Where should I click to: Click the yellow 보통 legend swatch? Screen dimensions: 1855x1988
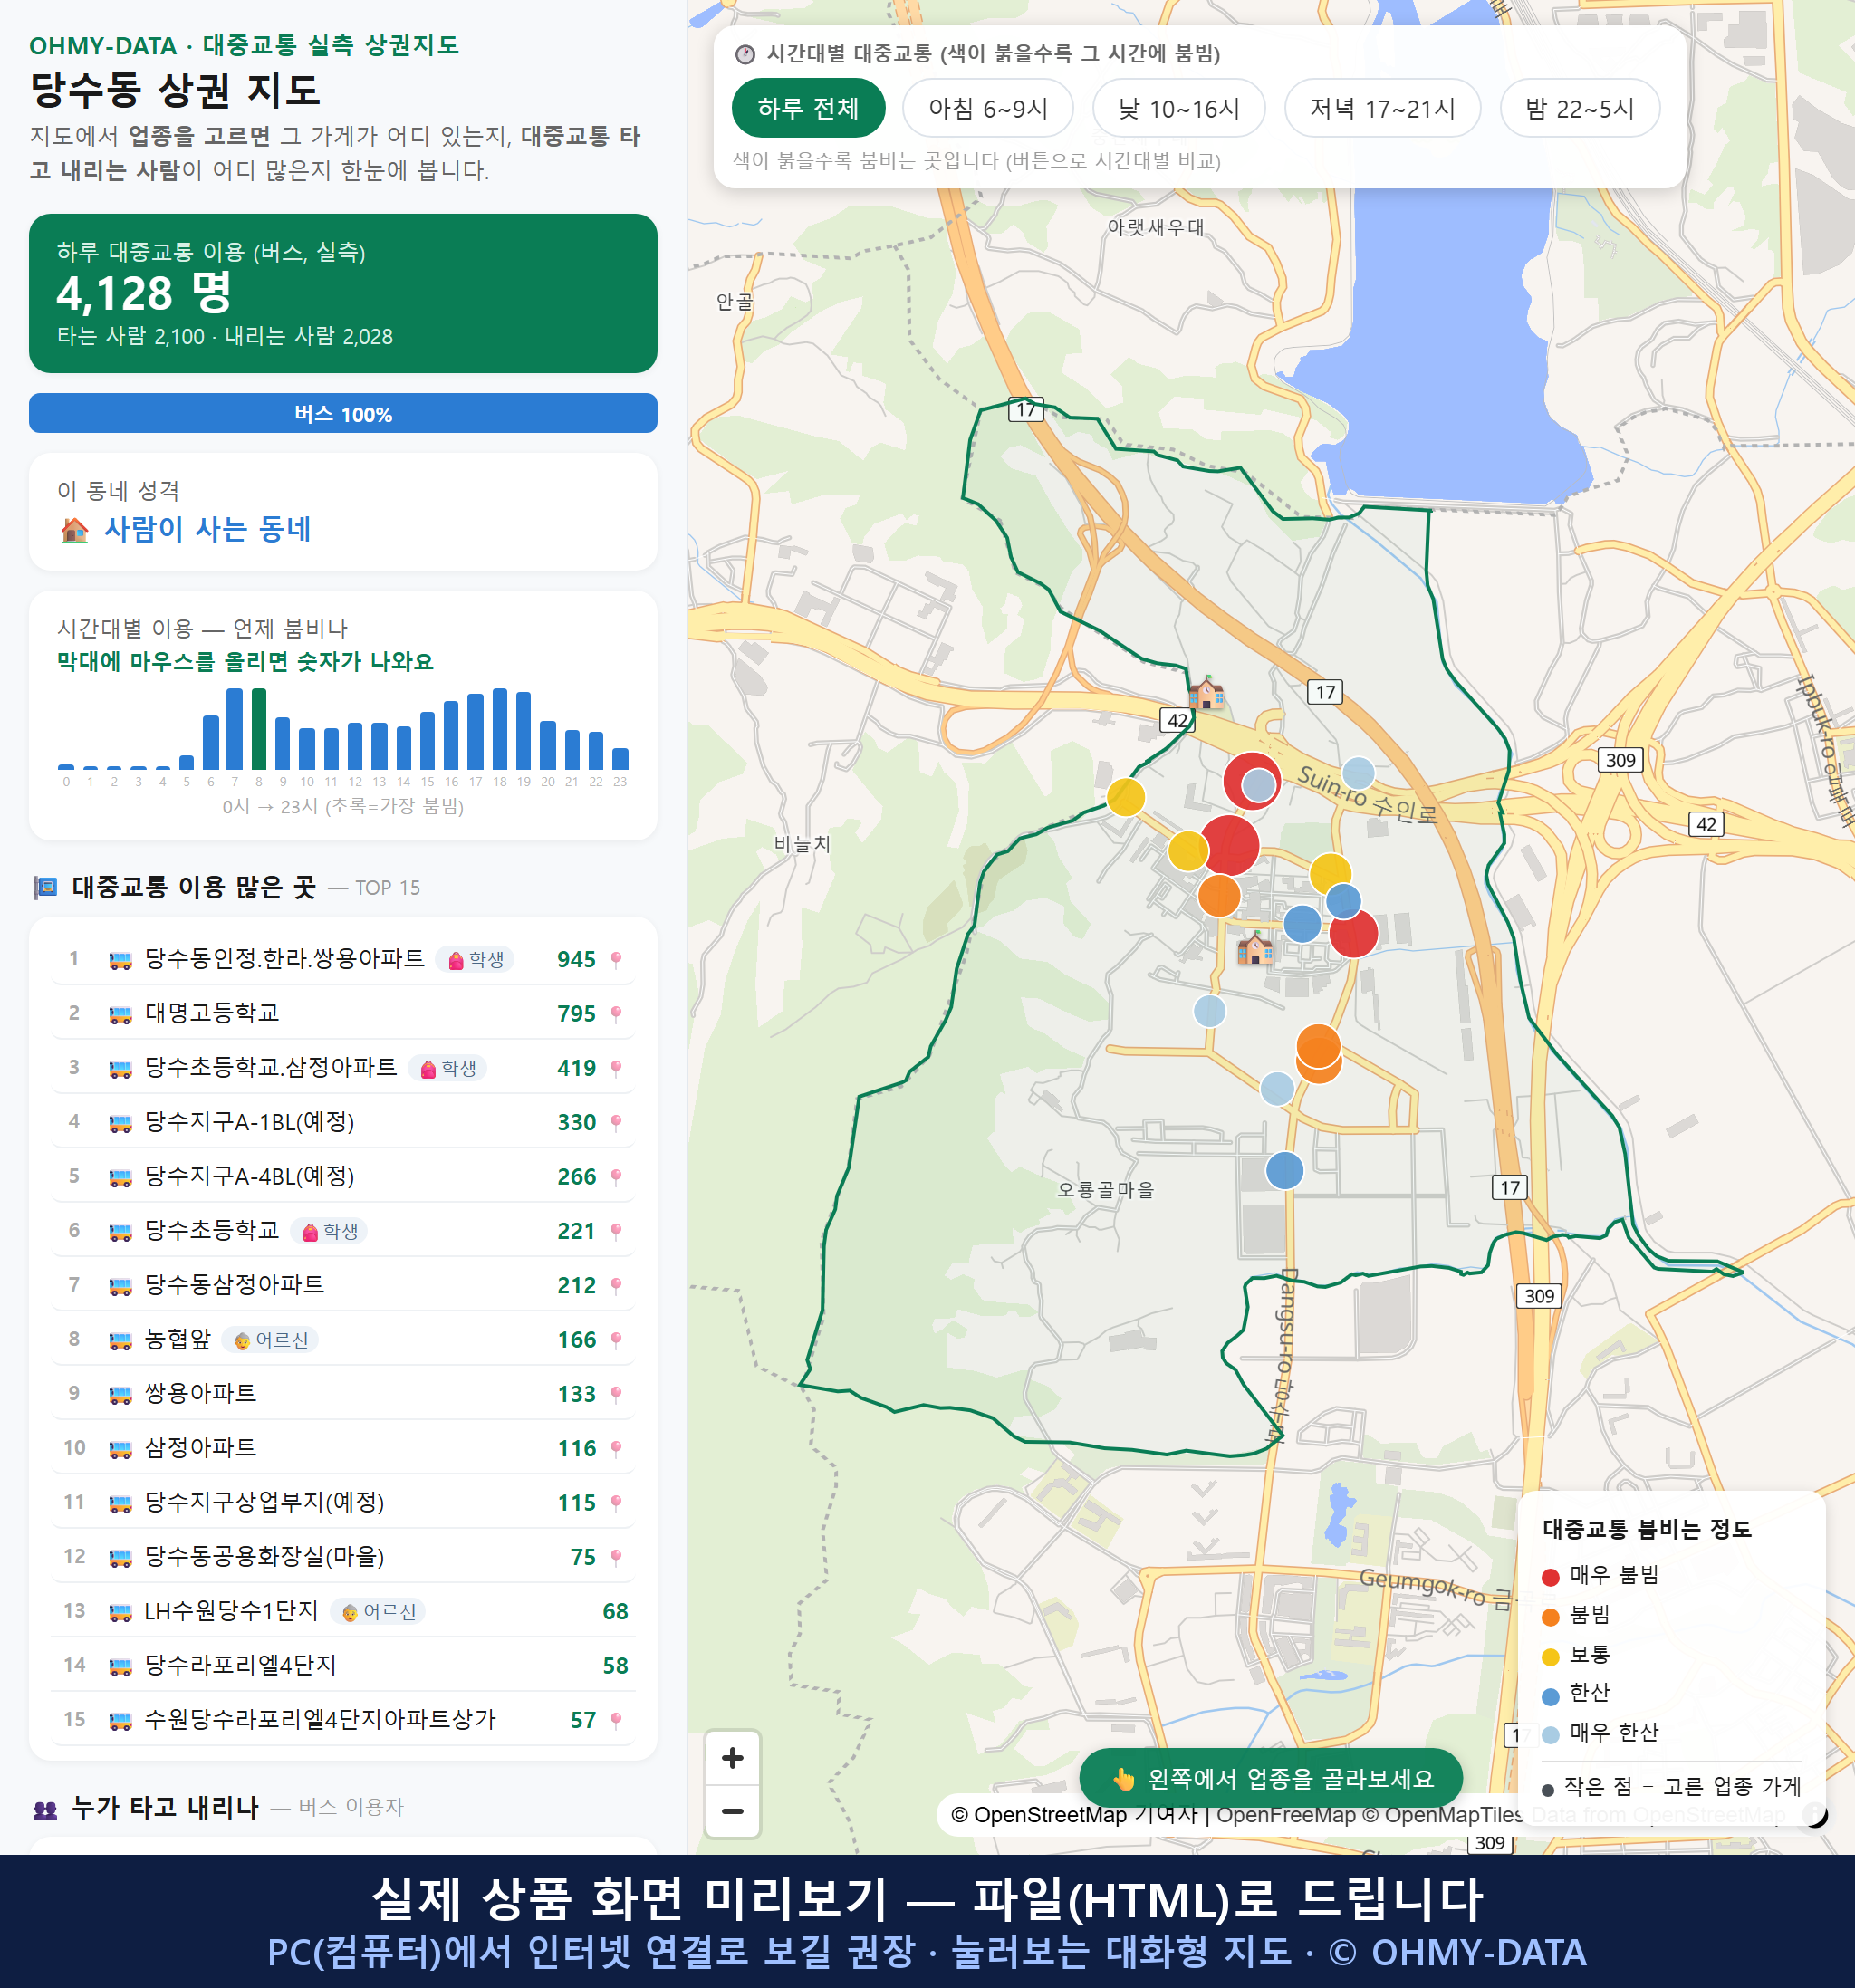pos(1551,1657)
